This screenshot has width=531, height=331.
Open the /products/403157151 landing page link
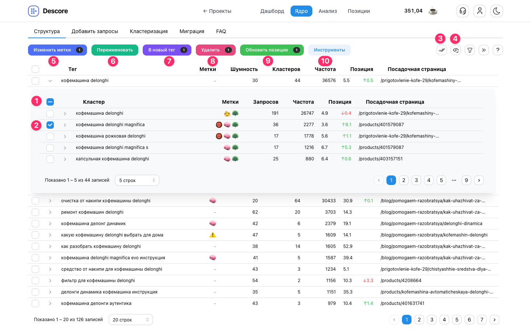(x=381, y=159)
